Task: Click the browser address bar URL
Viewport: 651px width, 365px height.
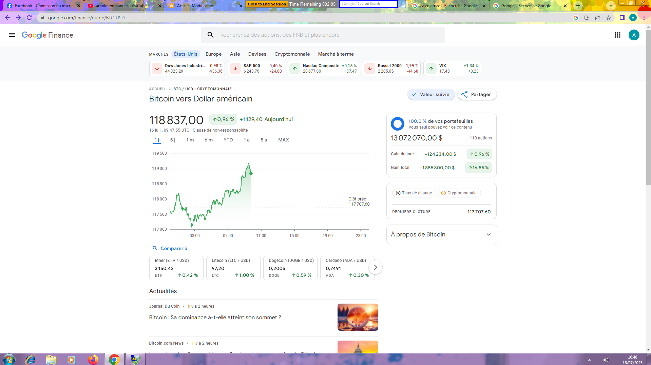Action: 86,18
